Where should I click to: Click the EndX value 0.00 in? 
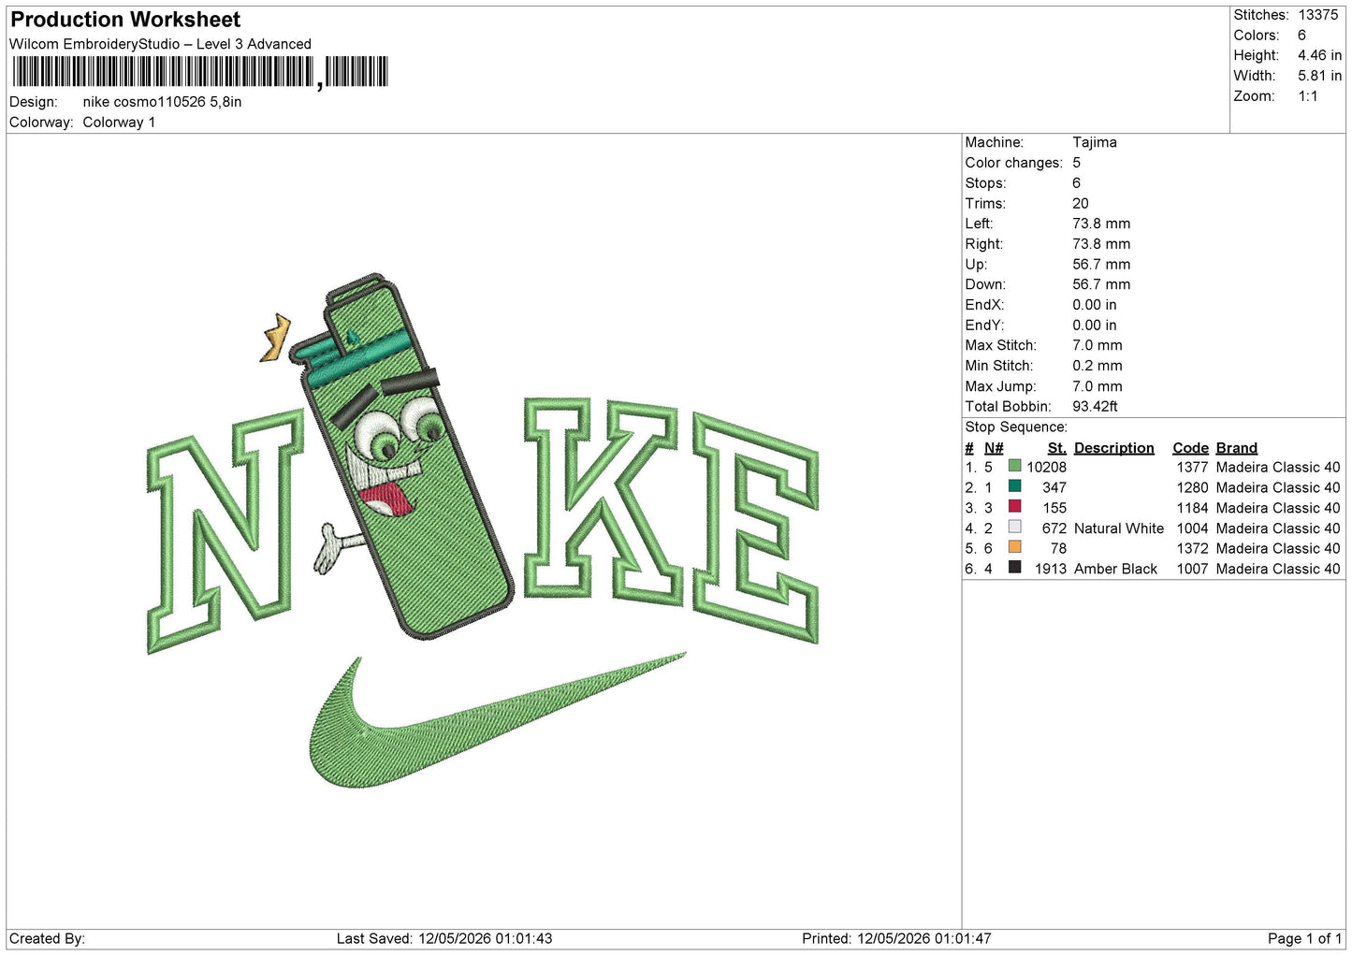pos(1095,305)
